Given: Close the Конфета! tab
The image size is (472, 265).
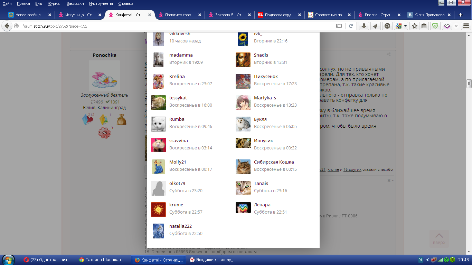Looking at the screenshot, I should point(150,15).
